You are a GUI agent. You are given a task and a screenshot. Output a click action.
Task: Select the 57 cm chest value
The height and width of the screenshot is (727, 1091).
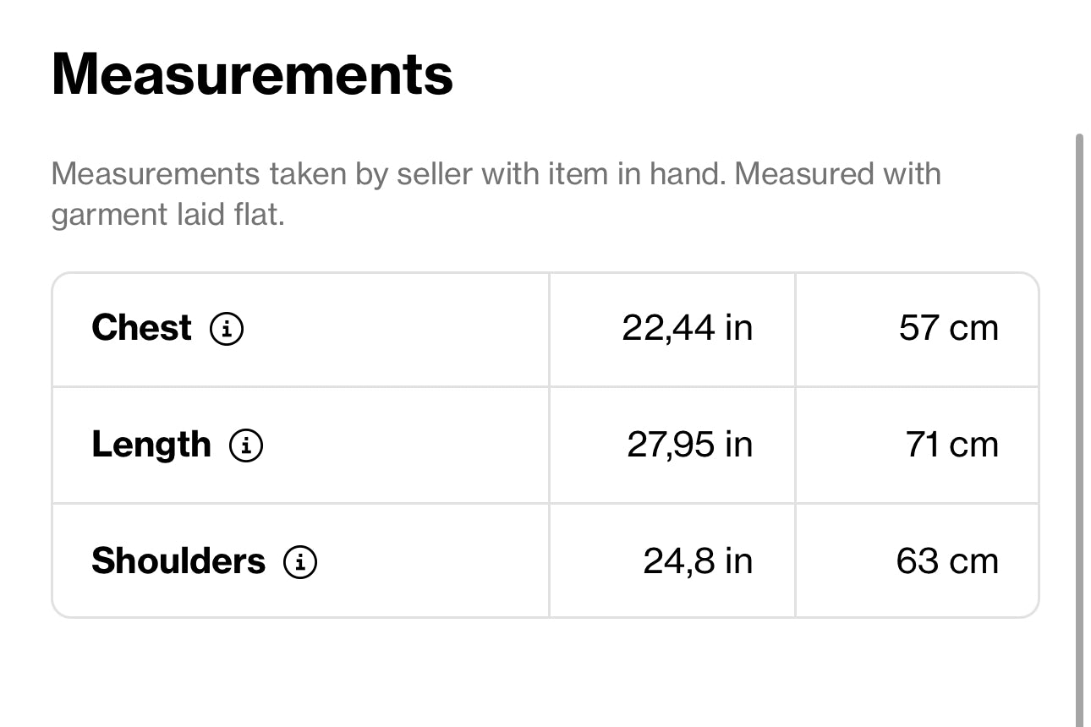click(948, 328)
